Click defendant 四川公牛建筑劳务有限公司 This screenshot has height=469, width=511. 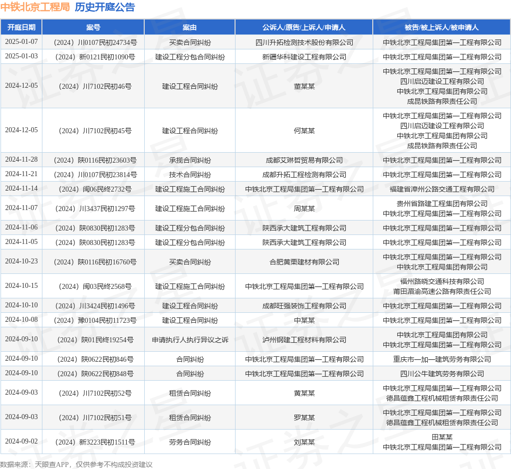[442, 374]
